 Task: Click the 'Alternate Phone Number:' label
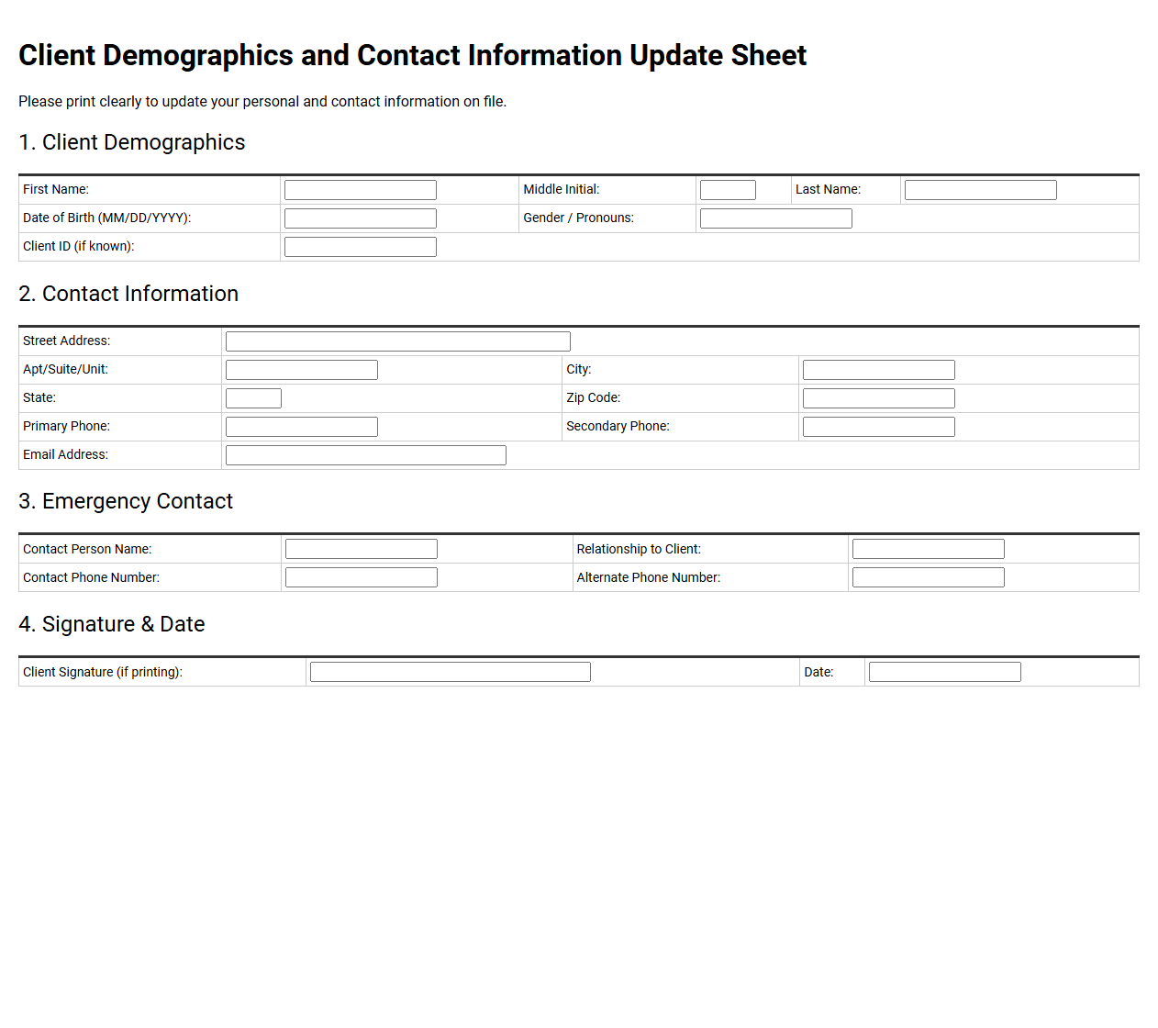point(649,577)
